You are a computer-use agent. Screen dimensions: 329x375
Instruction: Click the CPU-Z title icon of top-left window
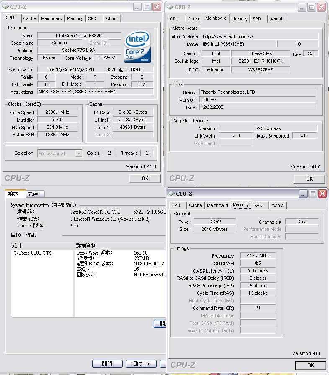[5, 7]
